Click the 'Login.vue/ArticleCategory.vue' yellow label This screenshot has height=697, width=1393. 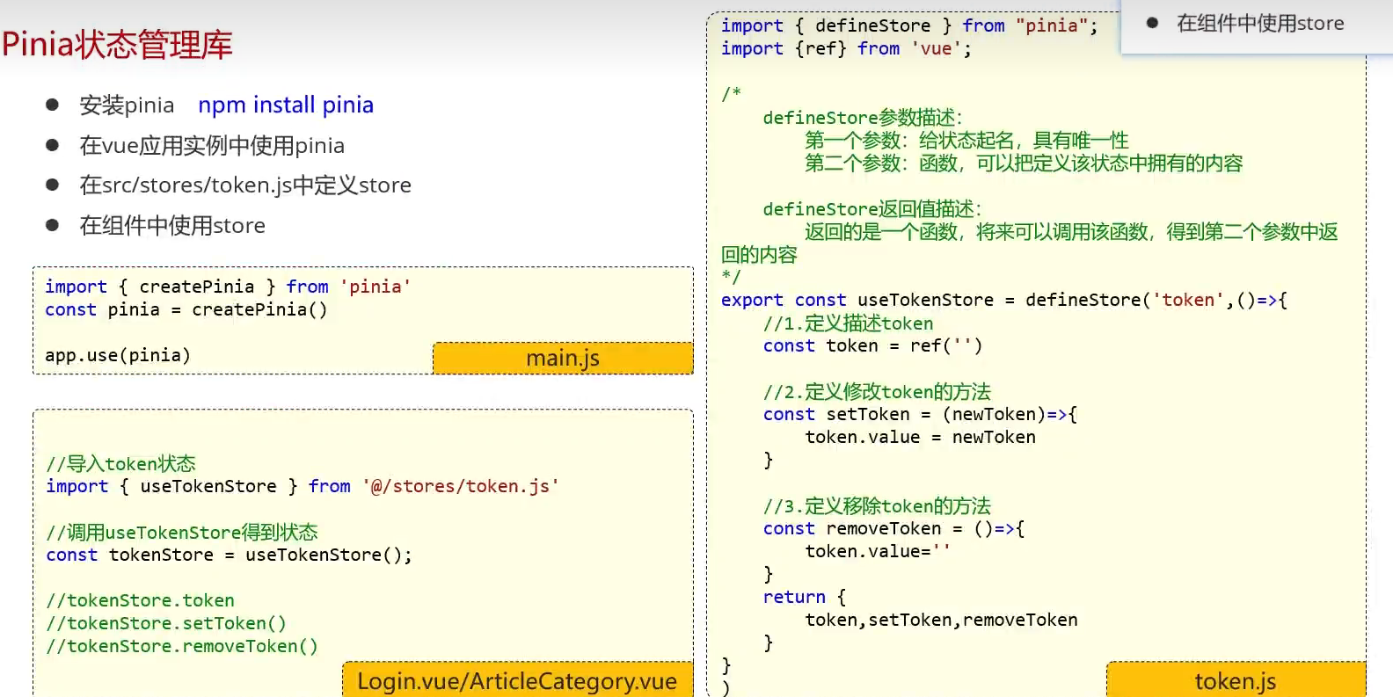(517, 680)
